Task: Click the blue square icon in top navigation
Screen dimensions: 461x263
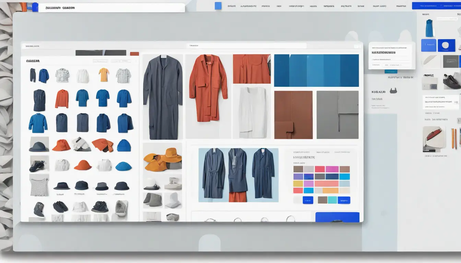Action: coord(218,6)
